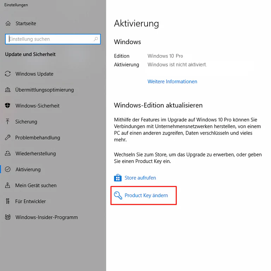Return to Startseite via its label
Viewport: 271px width, 271px height.
coord(26,23)
